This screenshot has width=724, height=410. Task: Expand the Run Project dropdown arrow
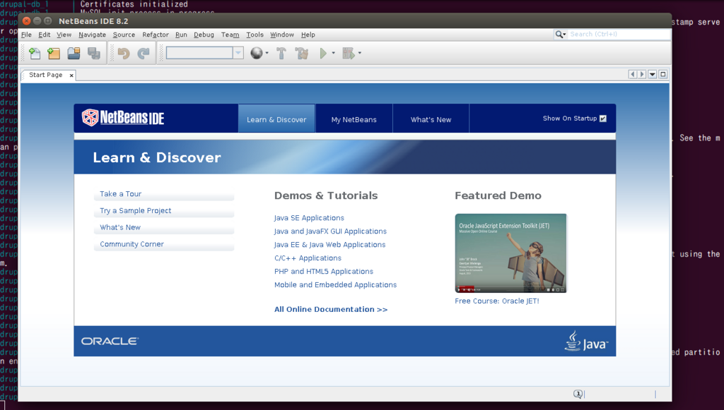(334, 54)
